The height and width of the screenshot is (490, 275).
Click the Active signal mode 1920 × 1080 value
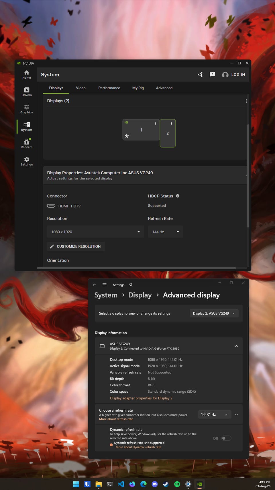pos(165,366)
